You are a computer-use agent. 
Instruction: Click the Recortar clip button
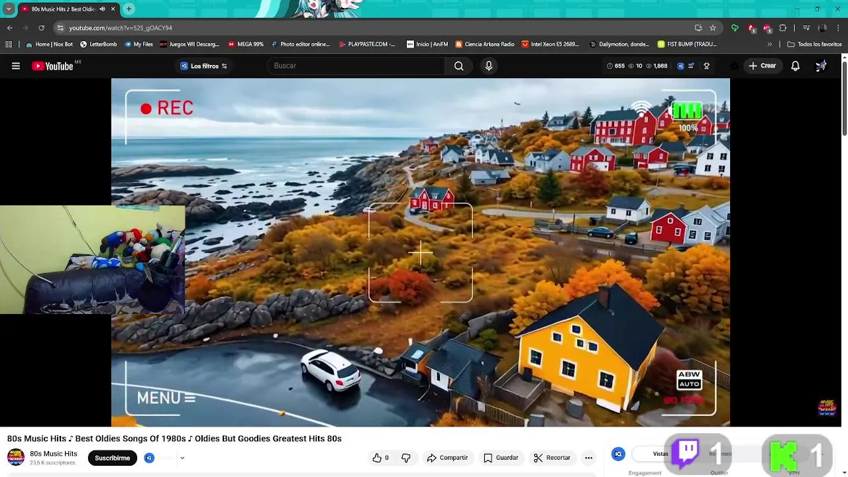coord(552,458)
